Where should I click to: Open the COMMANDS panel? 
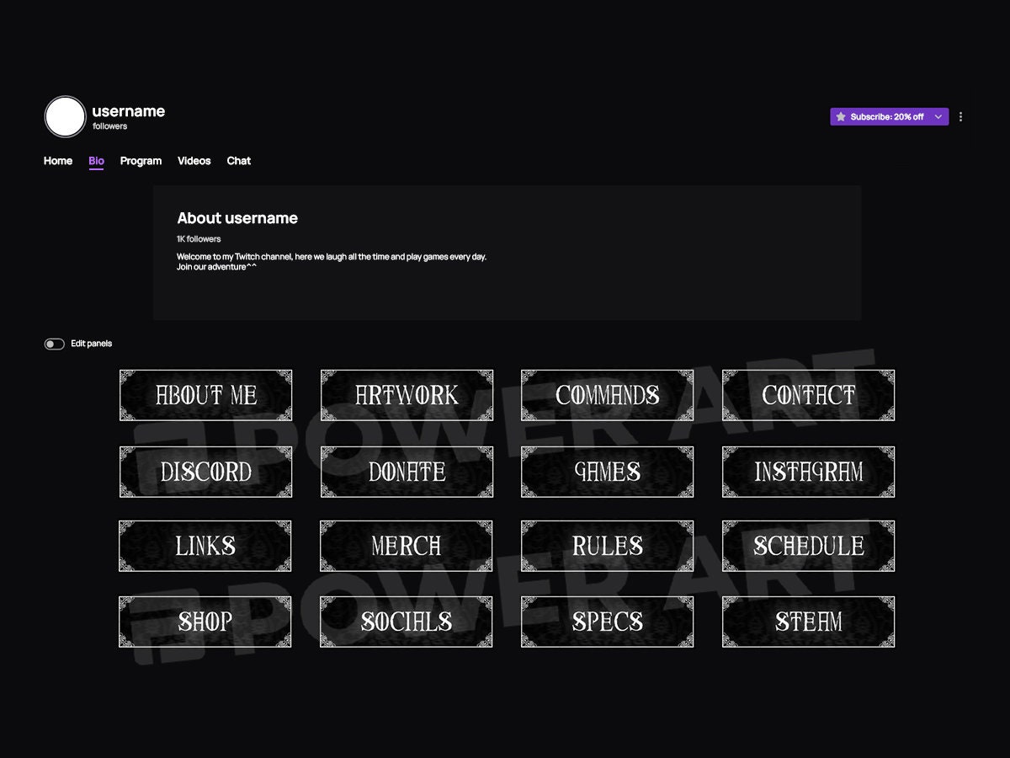coord(607,395)
